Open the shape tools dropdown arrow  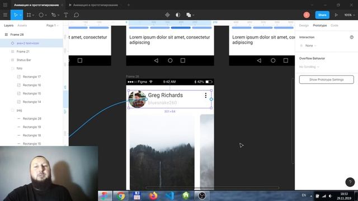[x=46, y=15]
